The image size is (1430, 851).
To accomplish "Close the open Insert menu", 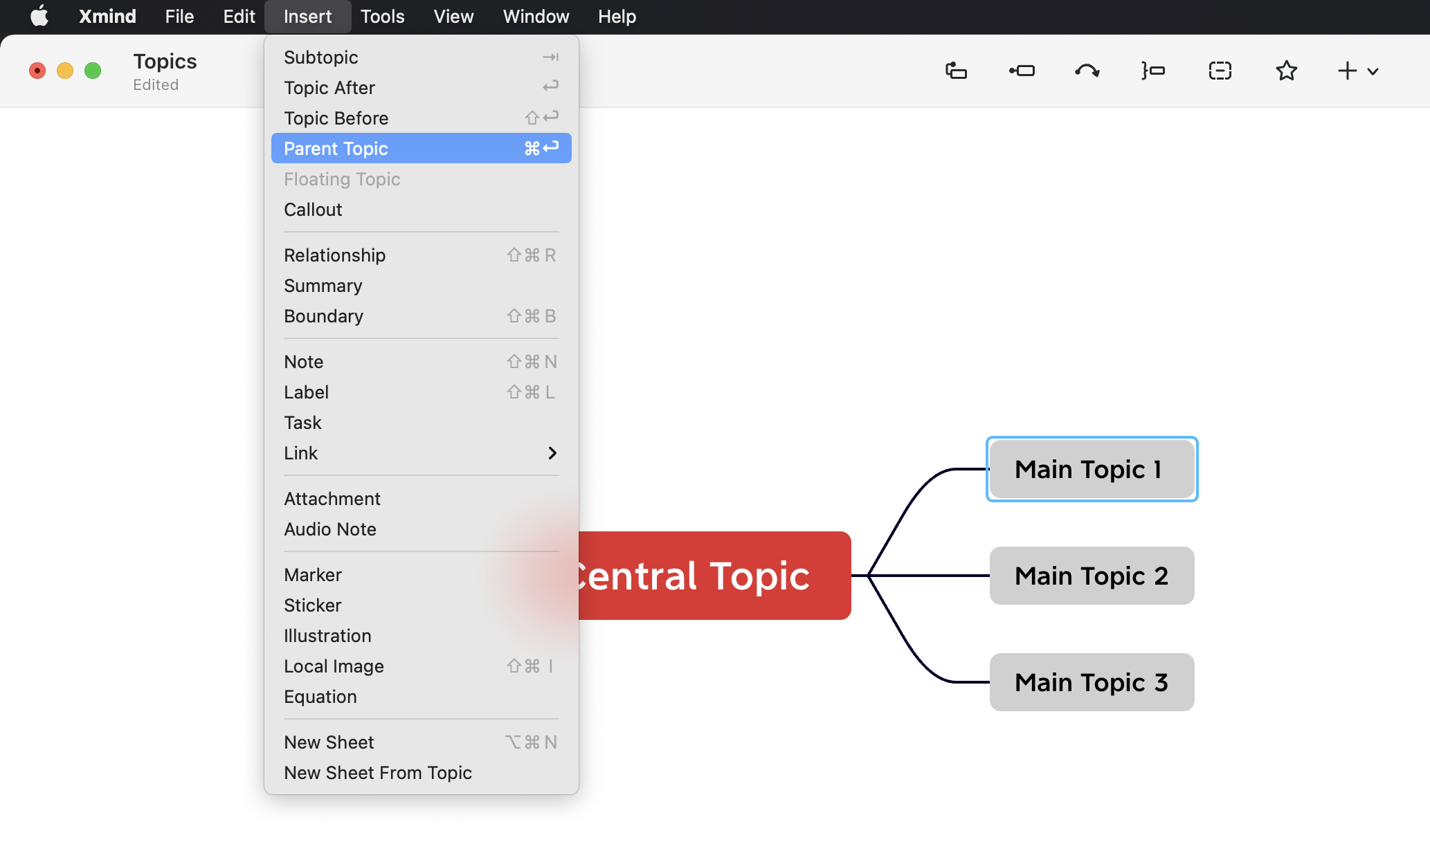I will tap(307, 16).
